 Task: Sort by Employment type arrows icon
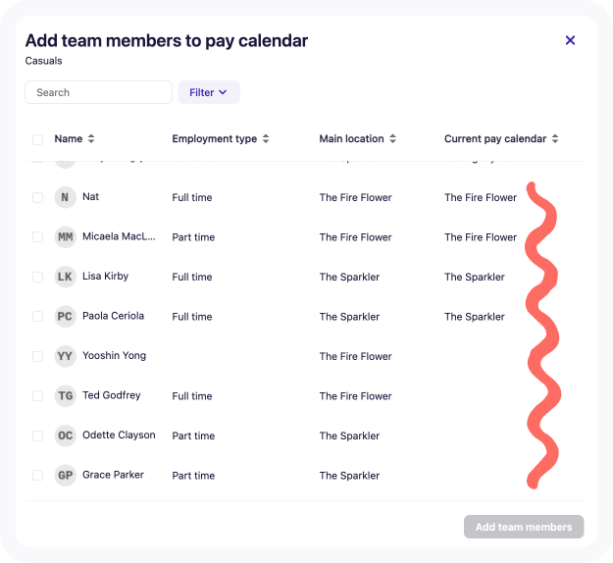(266, 139)
